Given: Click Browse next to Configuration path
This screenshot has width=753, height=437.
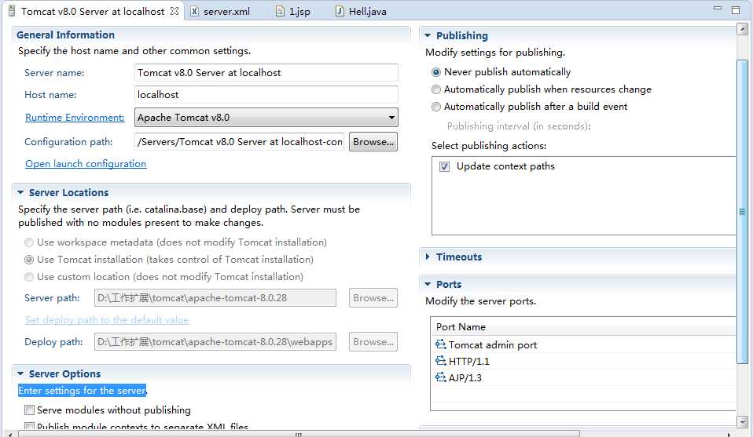Looking at the screenshot, I should [x=373, y=142].
